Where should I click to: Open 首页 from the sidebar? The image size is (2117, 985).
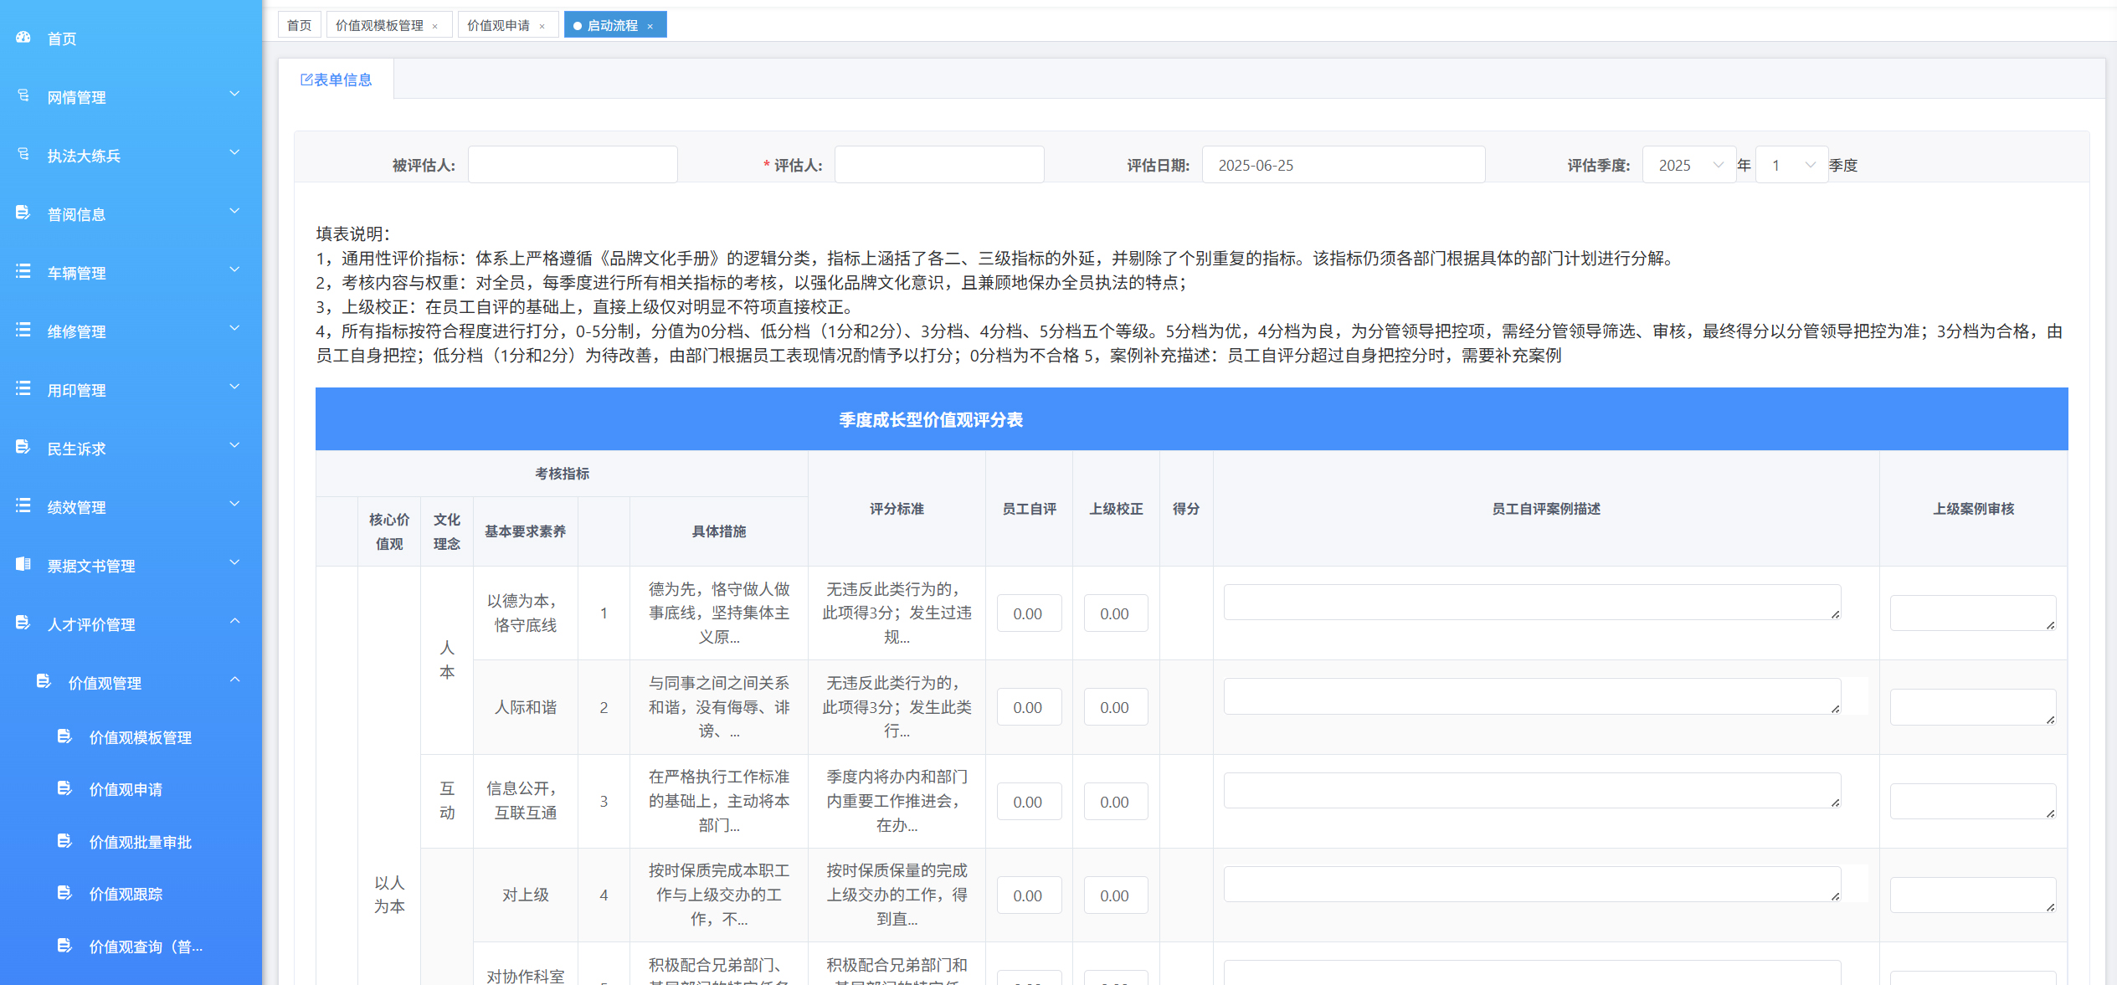tap(62, 38)
